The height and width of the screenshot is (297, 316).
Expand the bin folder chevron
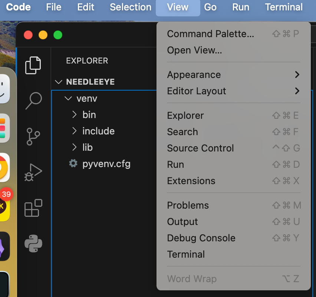[x=75, y=115]
